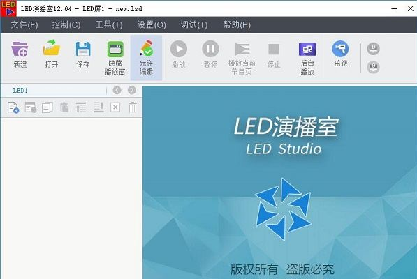The image size is (417, 279).
Task: Open the 文件(F) menu
Action: [24, 24]
